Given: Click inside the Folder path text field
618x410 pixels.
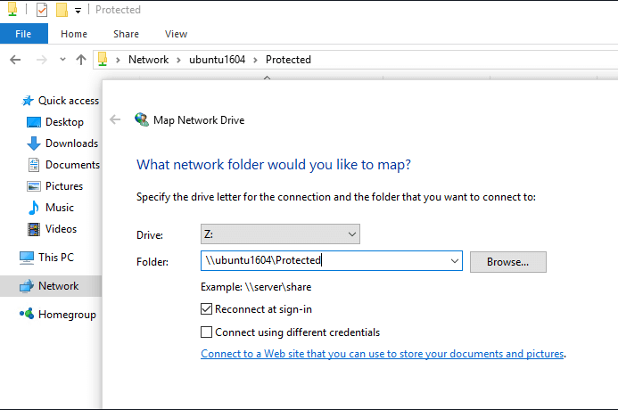Looking at the screenshot, I should 325,261.
